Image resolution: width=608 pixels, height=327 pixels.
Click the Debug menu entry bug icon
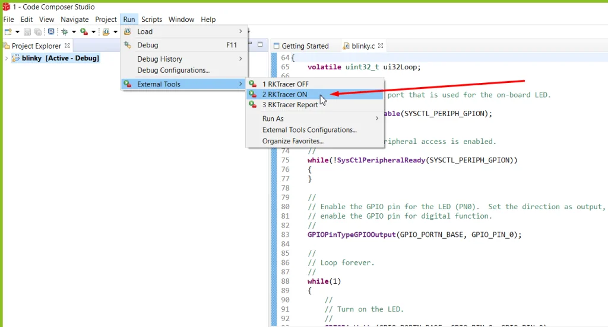pyautogui.click(x=128, y=45)
